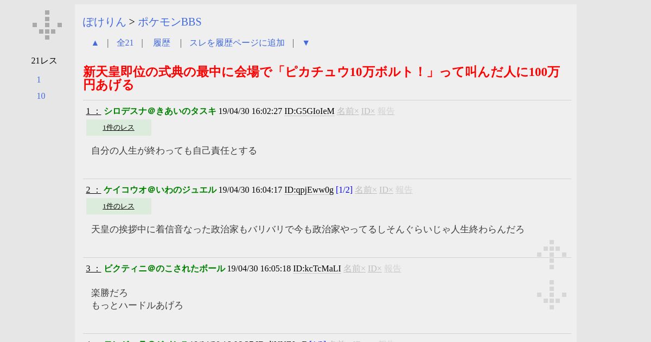Click 報告 on post 3
Viewport: 651px width, 342px height.
point(393,269)
